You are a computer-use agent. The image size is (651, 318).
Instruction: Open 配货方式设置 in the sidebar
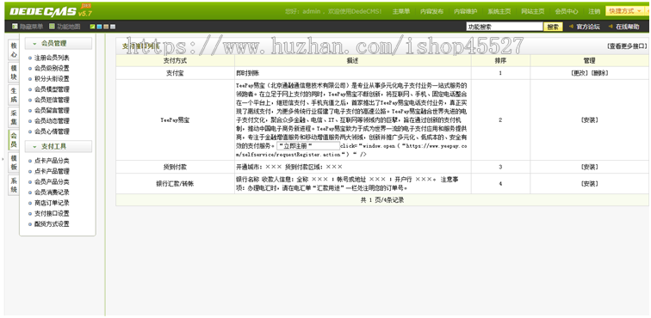[52, 224]
